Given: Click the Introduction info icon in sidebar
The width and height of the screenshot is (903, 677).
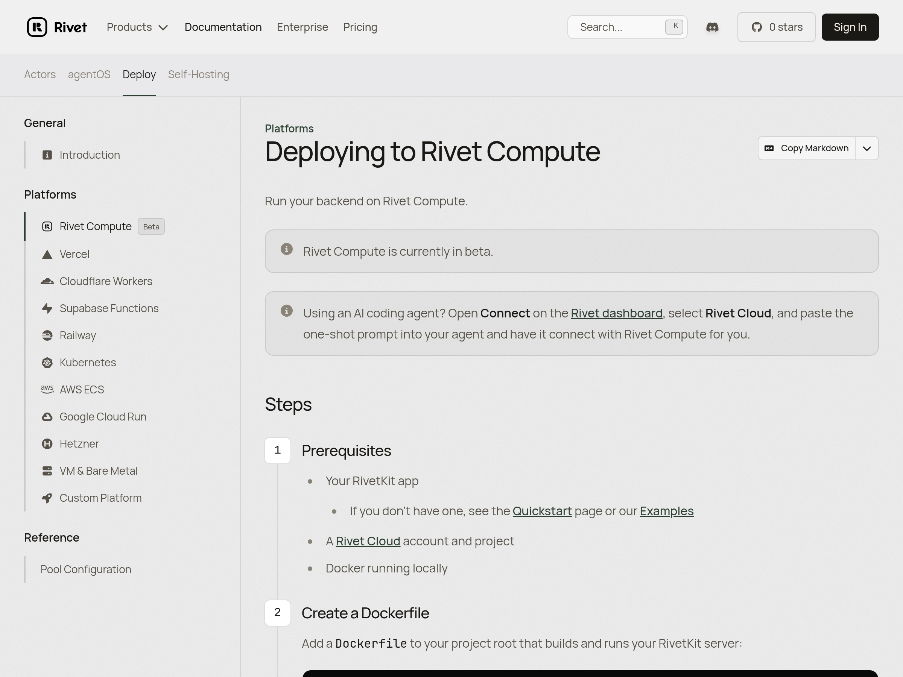Looking at the screenshot, I should (x=47, y=155).
